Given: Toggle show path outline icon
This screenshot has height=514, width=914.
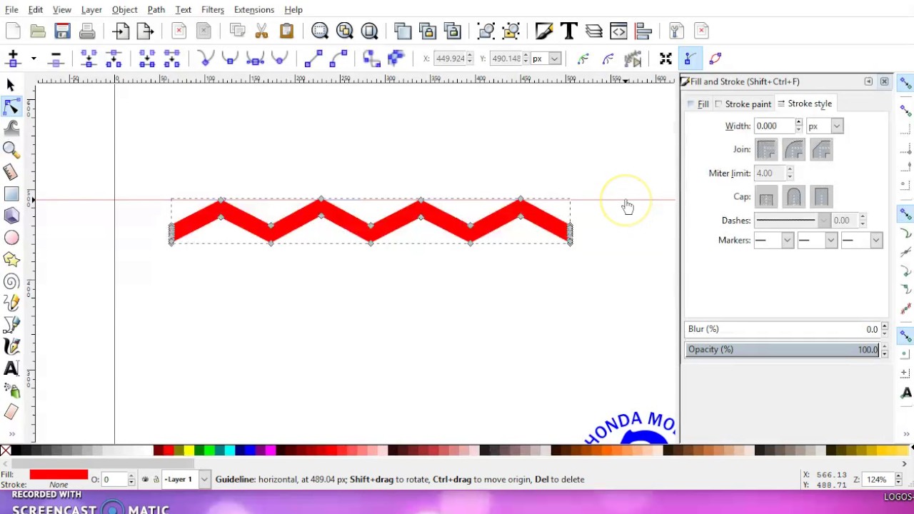Looking at the screenshot, I should coord(715,59).
